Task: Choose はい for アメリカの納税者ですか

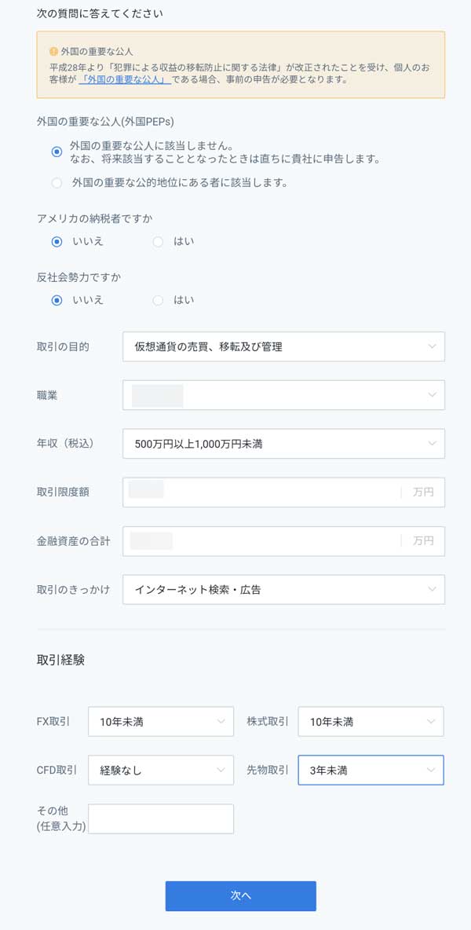Action: point(158,242)
